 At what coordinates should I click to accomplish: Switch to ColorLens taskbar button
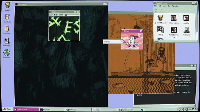(x=78, y=110)
